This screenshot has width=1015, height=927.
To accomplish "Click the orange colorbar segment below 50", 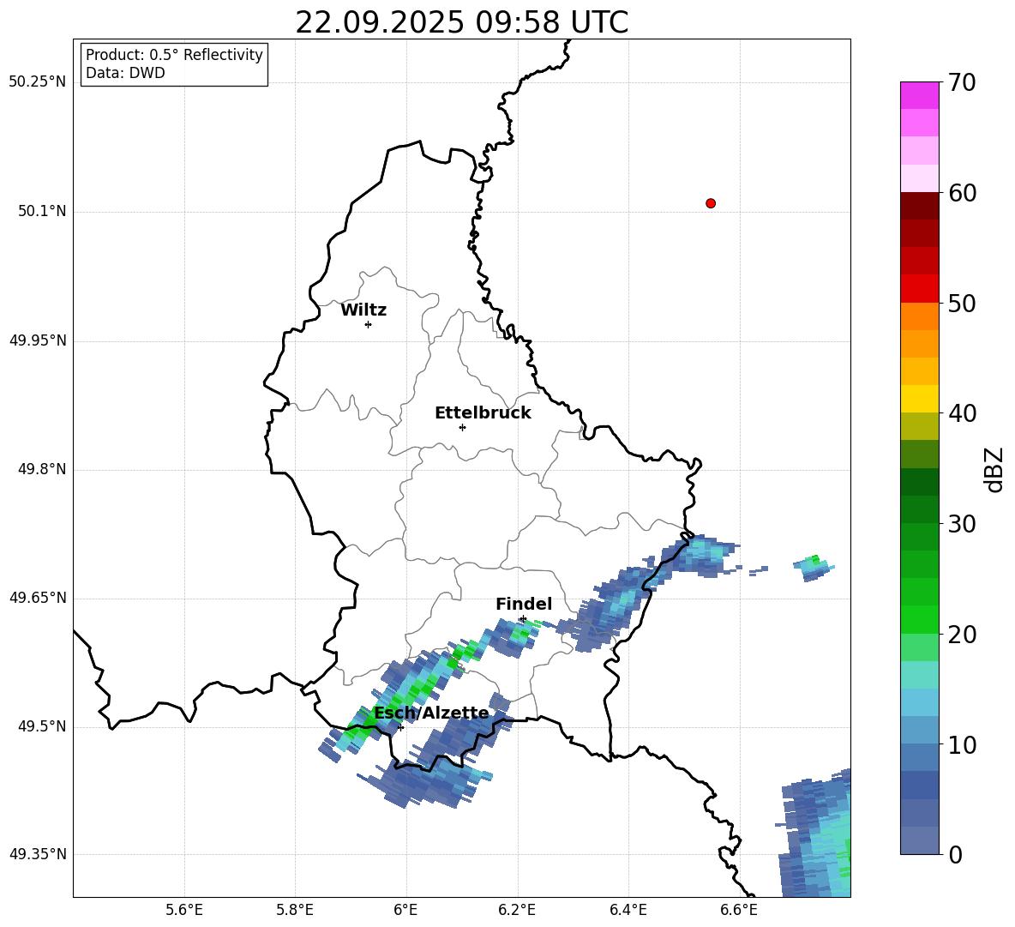I will click(919, 316).
